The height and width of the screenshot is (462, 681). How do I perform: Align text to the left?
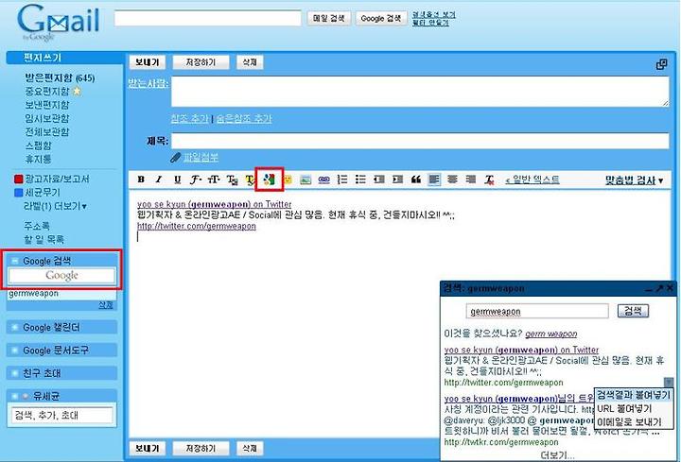coord(434,180)
